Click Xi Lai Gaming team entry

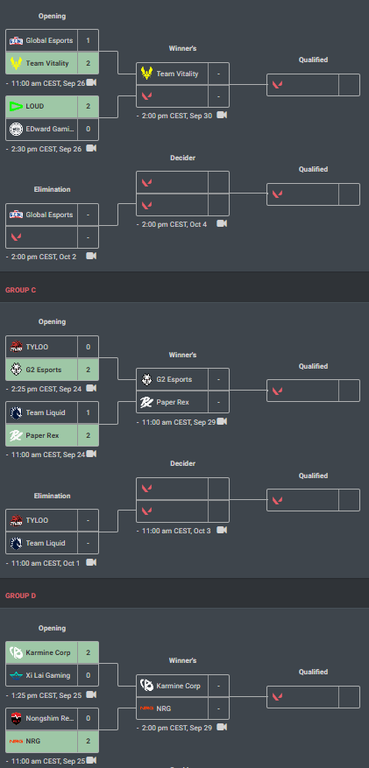[x=42, y=675]
